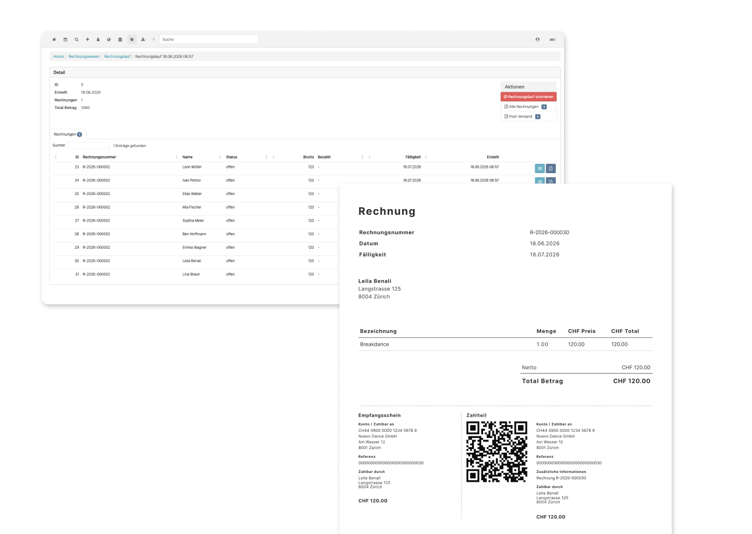Image resolution: width=752 pixels, height=534 pixels.
Task: Select Post Versand in the Aktionen panel
Action: [x=528, y=116]
